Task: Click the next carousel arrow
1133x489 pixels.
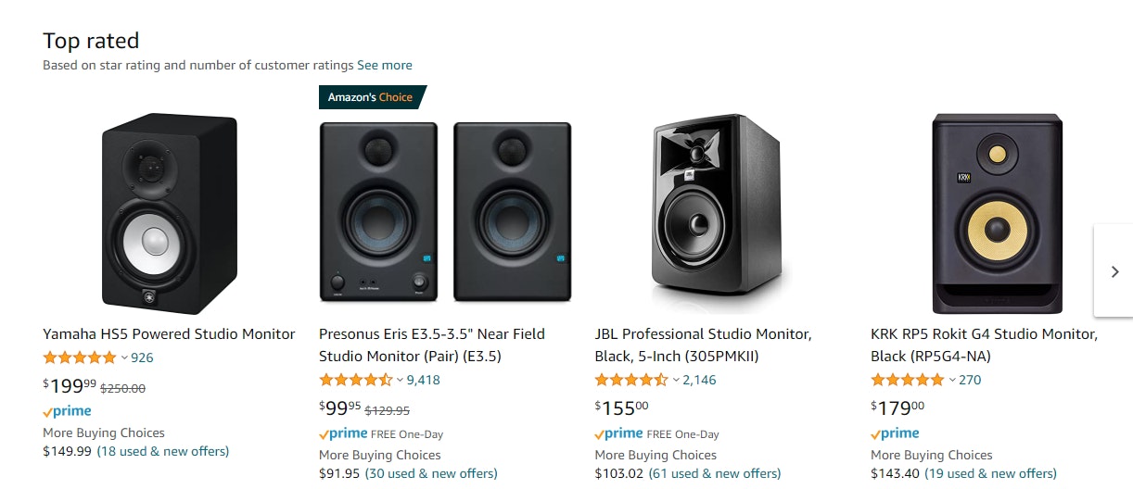Action: pos(1114,271)
